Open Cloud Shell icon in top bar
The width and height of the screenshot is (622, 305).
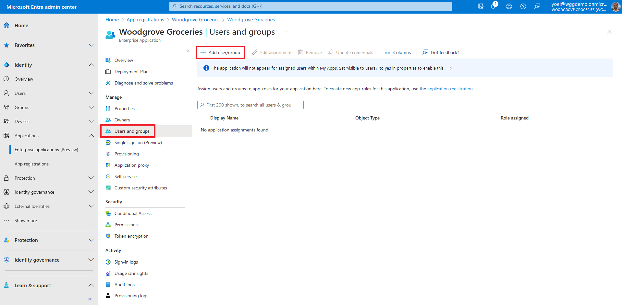pyautogui.click(x=481, y=6)
